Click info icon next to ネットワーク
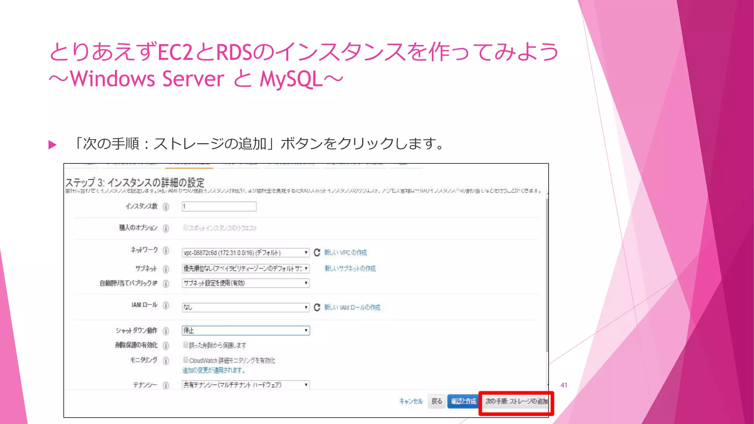Viewport: 754px width, 424px height. 166,250
